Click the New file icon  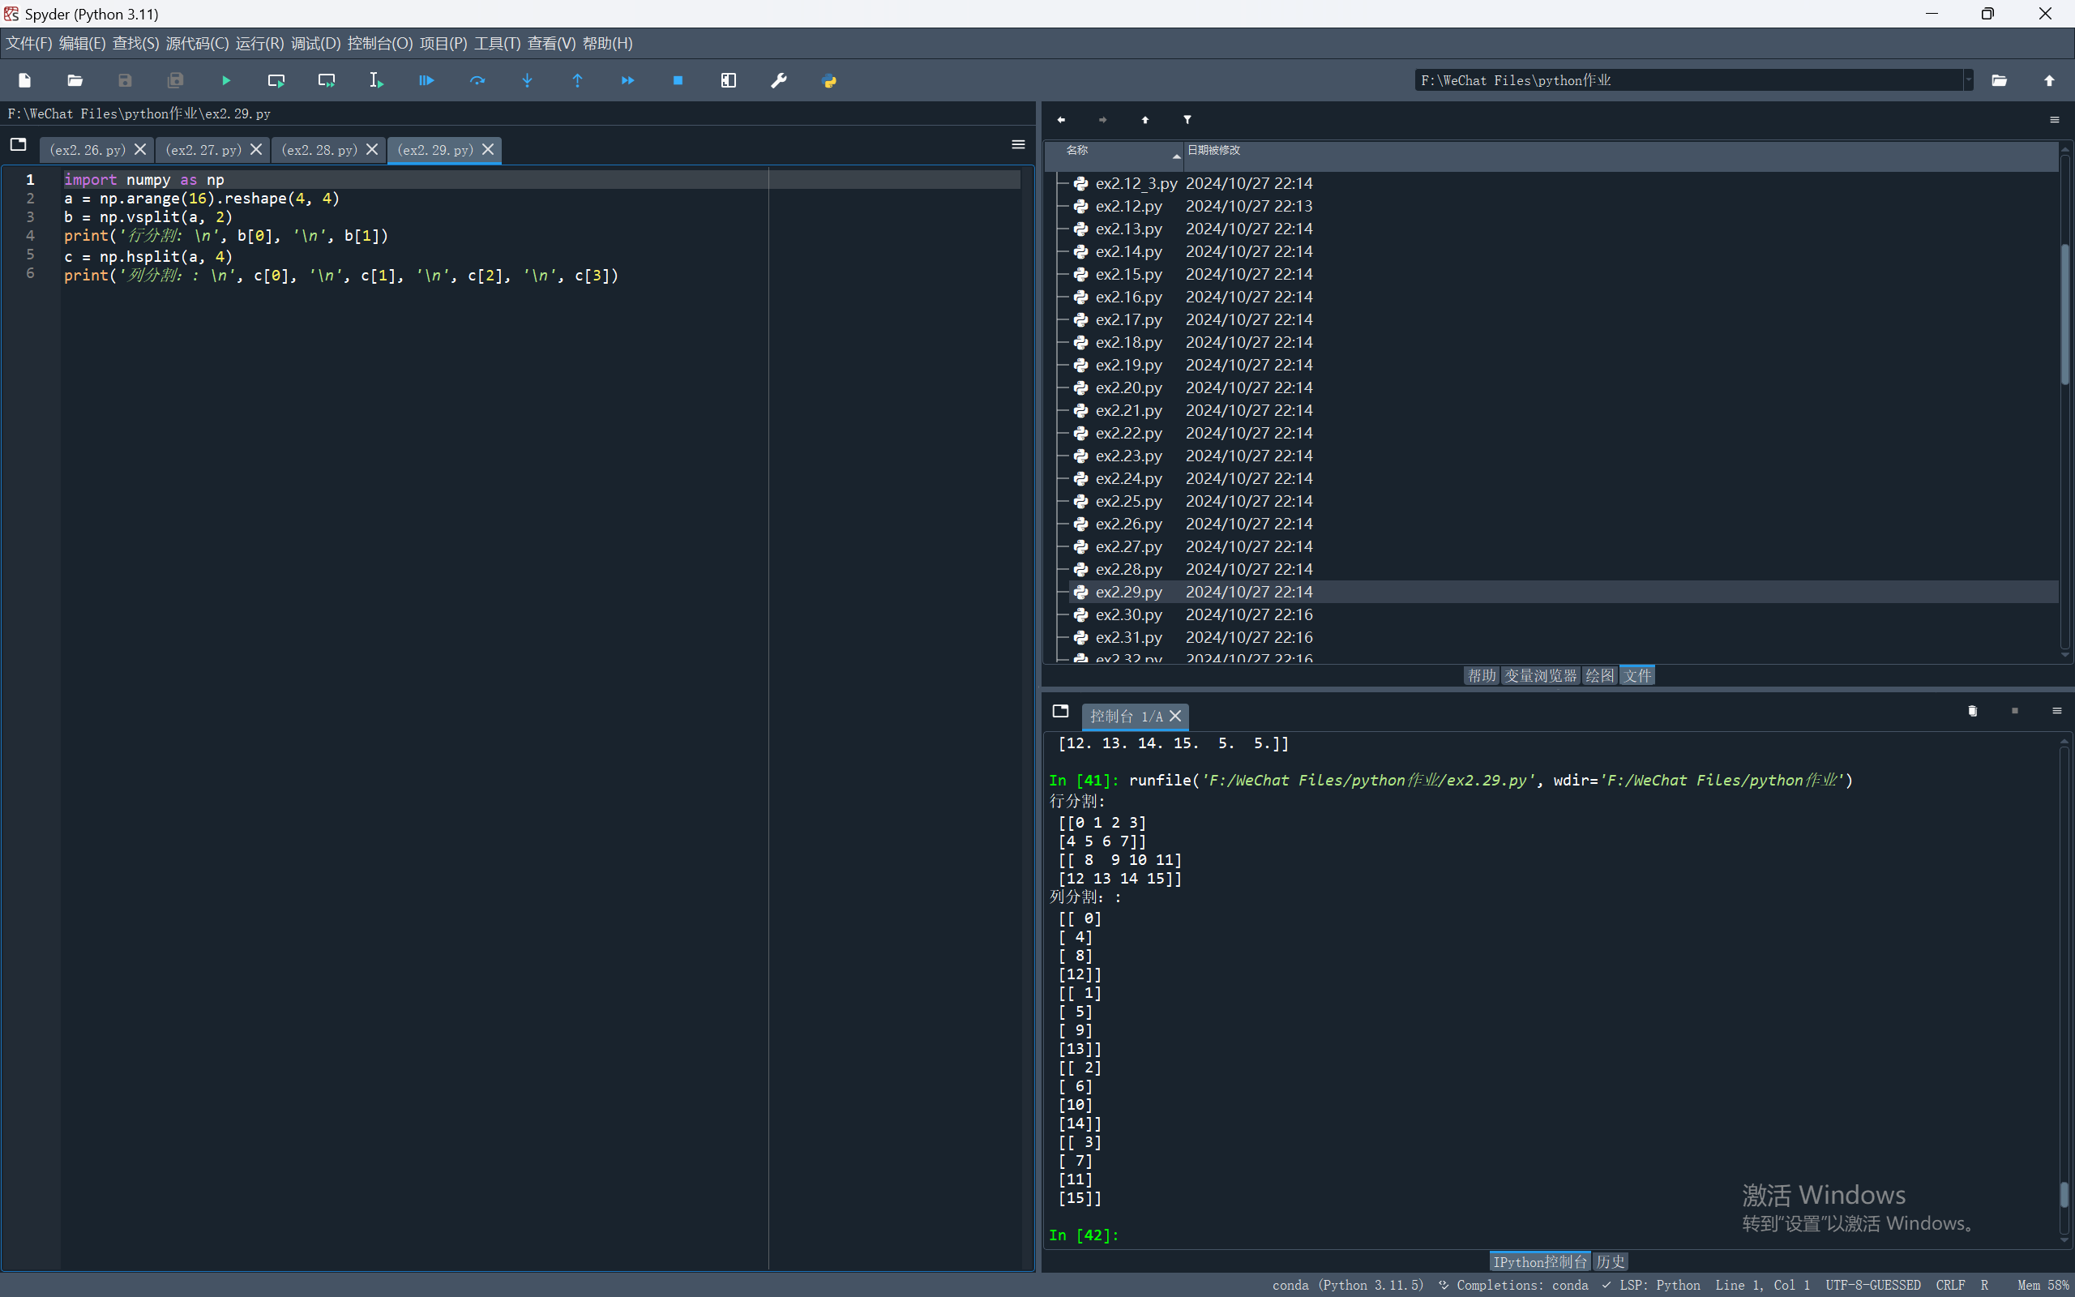click(x=25, y=80)
